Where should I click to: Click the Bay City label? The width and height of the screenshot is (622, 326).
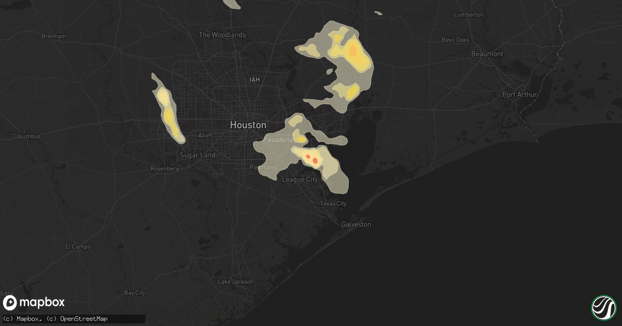[135, 293]
